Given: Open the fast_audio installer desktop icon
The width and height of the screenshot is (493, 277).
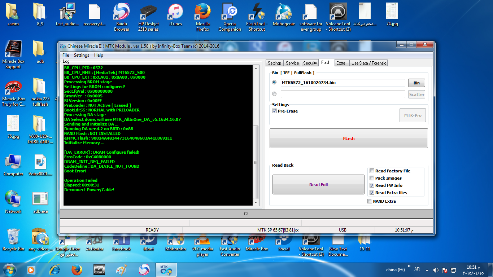Looking at the screenshot, I should 67,15.
